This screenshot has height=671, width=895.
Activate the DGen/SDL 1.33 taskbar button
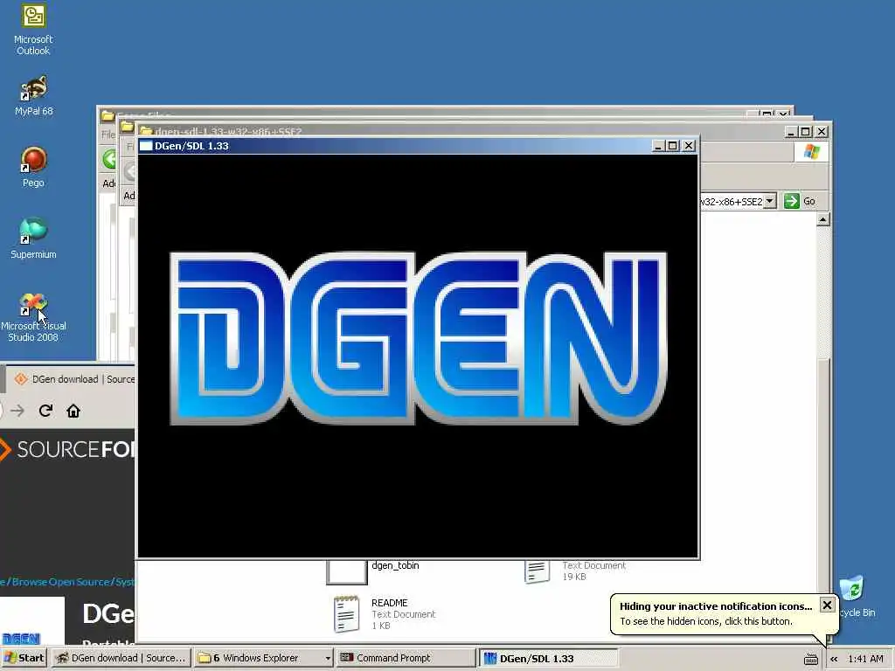(x=548, y=658)
